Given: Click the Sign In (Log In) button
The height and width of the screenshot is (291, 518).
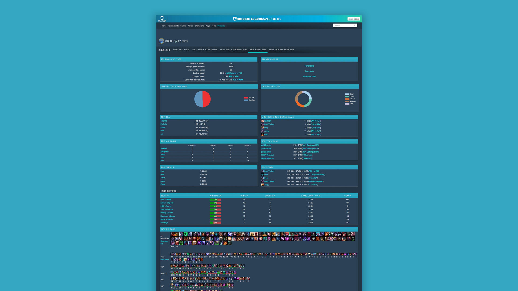Looking at the screenshot, I should coord(354,19).
